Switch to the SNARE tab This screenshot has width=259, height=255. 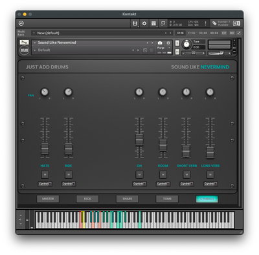click(128, 199)
